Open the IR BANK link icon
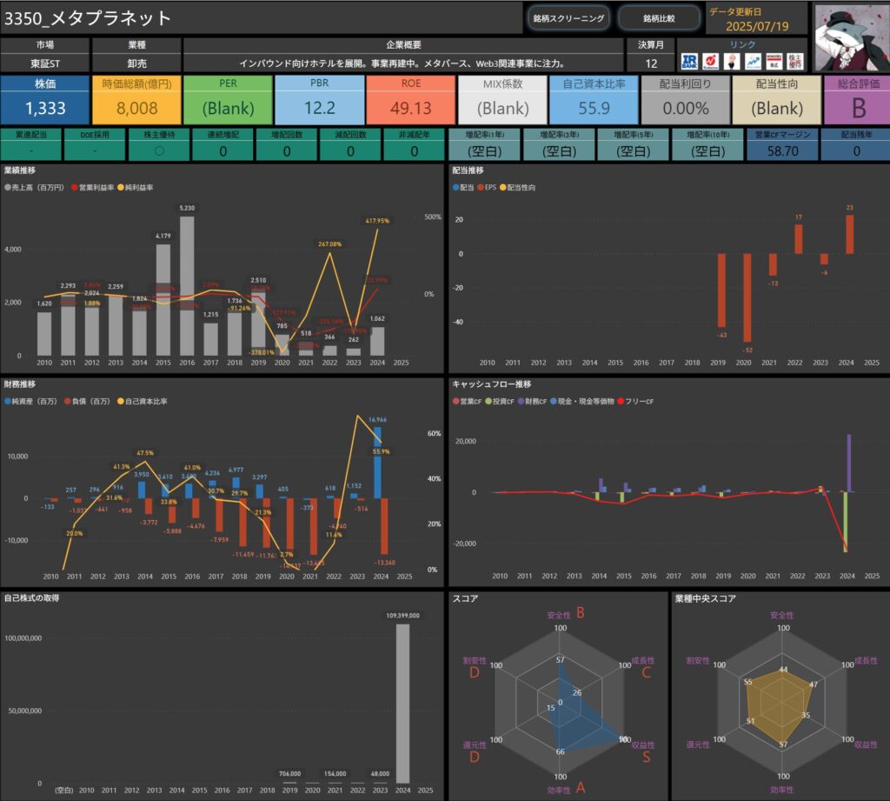Image resolution: width=890 pixels, height=801 pixels. pyautogui.click(x=689, y=62)
